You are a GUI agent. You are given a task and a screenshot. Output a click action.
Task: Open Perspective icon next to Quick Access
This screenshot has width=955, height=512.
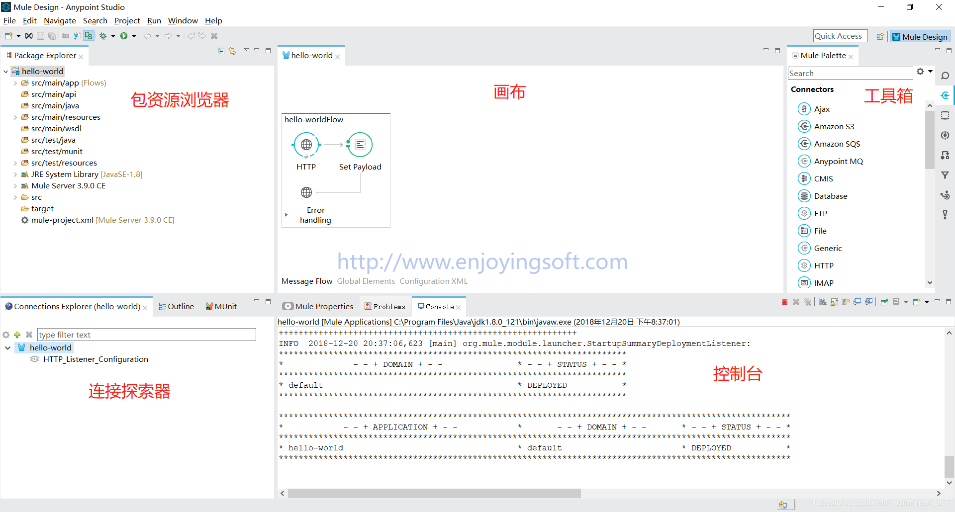(x=880, y=36)
